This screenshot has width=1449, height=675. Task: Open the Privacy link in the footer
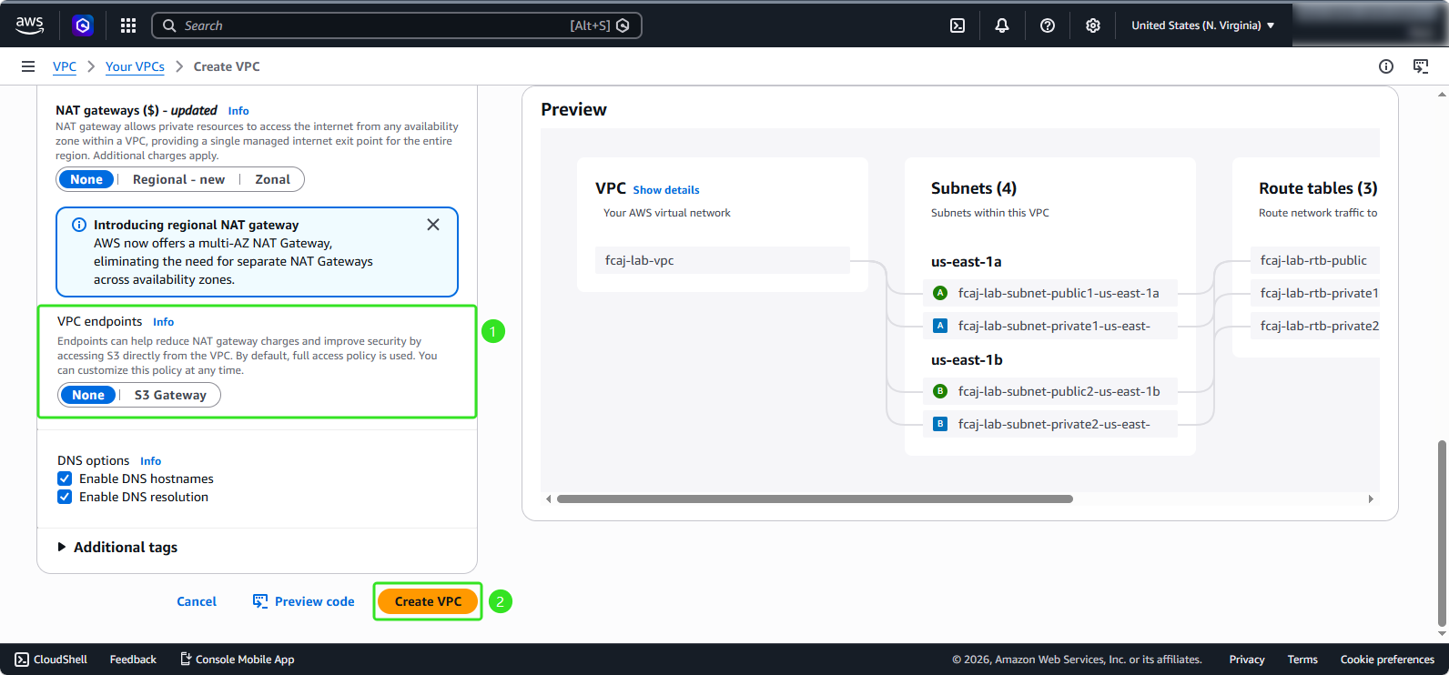click(1247, 660)
